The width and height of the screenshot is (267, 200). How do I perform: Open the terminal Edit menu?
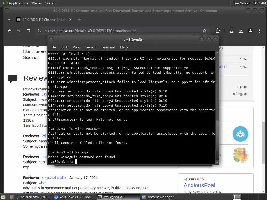[64, 47]
